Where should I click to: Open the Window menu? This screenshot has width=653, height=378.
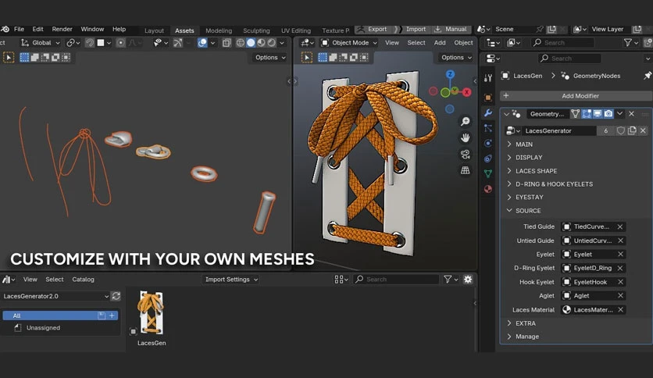coord(92,29)
